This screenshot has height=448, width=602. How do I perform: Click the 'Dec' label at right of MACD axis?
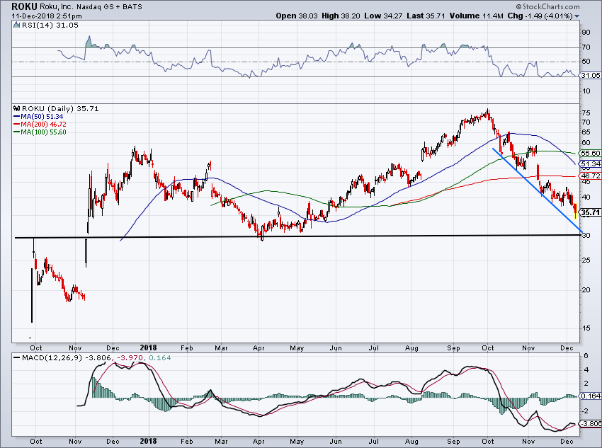[x=567, y=441]
